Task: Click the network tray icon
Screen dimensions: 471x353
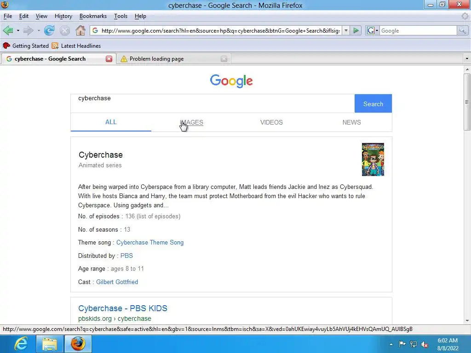Action: coord(414,344)
